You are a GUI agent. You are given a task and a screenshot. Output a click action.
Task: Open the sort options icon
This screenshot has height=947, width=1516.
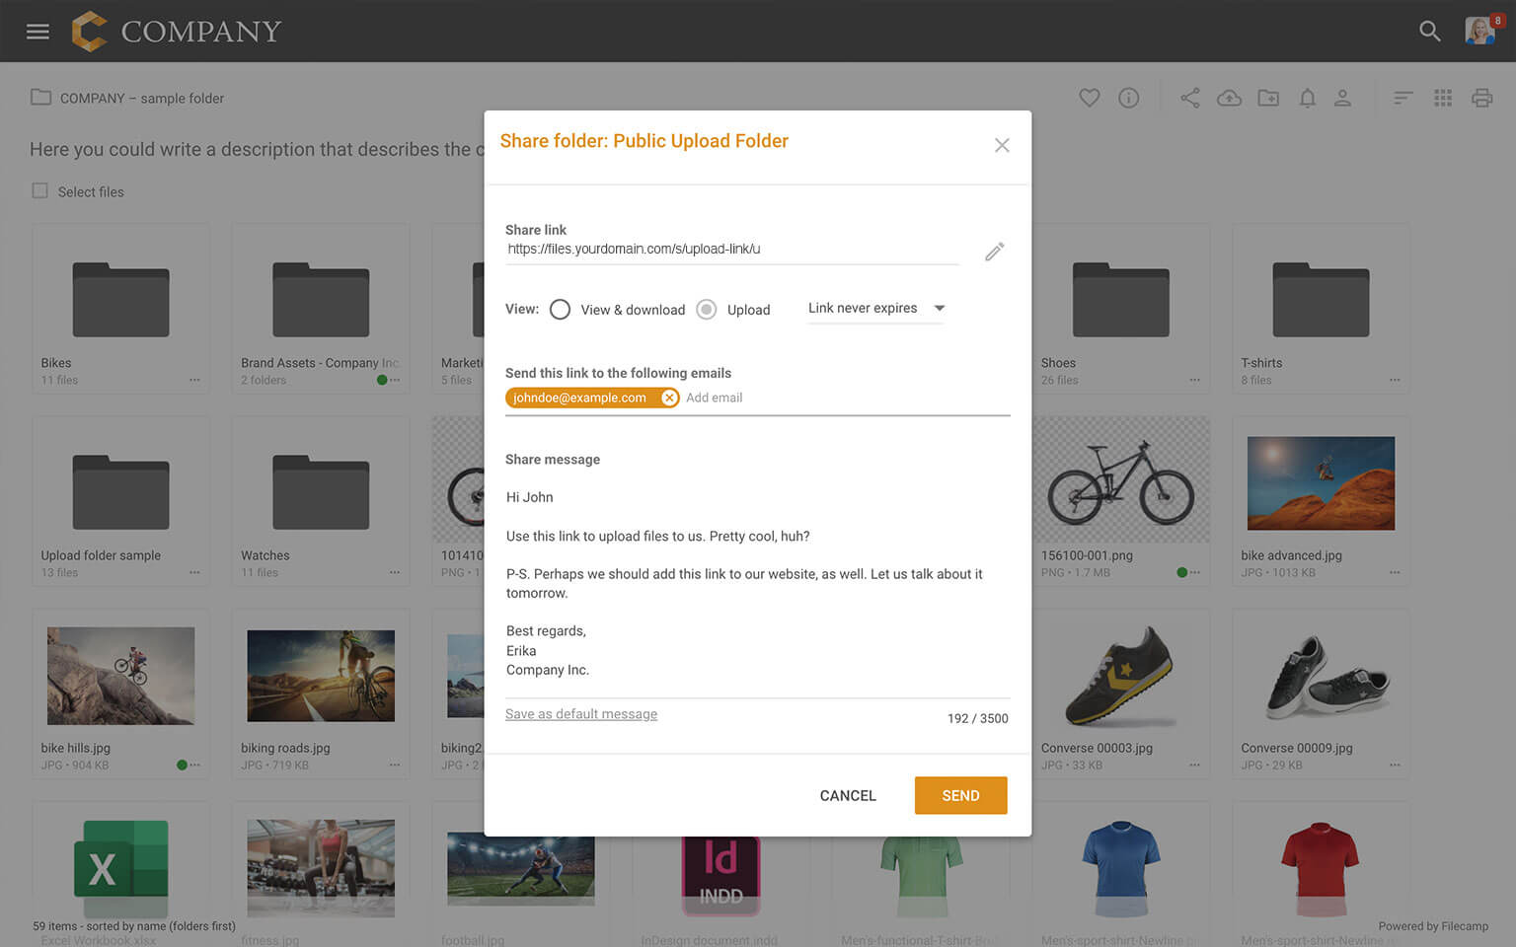click(x=1402, y=98)
